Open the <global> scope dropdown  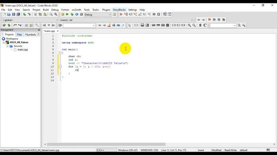(30, 20)
